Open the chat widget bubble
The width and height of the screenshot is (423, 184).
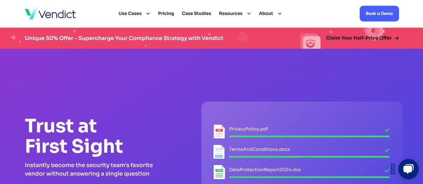pos(408,169)
